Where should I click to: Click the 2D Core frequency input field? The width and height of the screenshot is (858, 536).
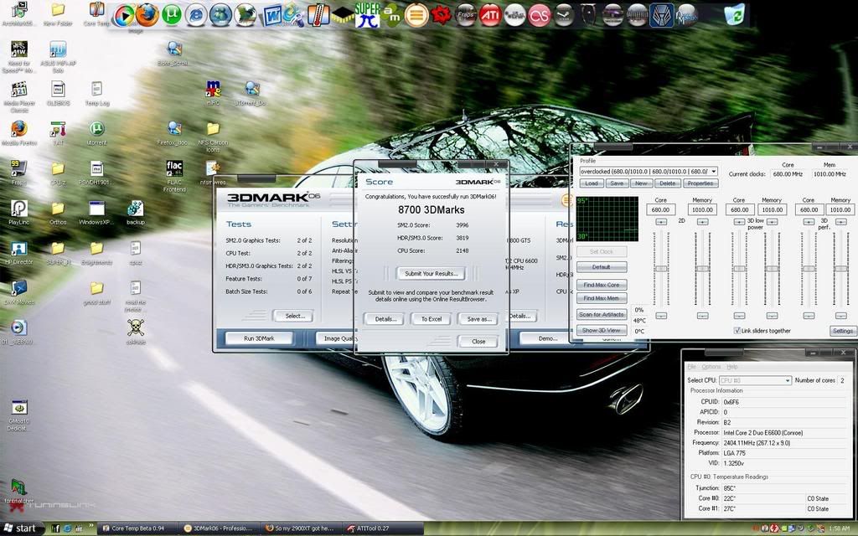(x=661, y=209)
